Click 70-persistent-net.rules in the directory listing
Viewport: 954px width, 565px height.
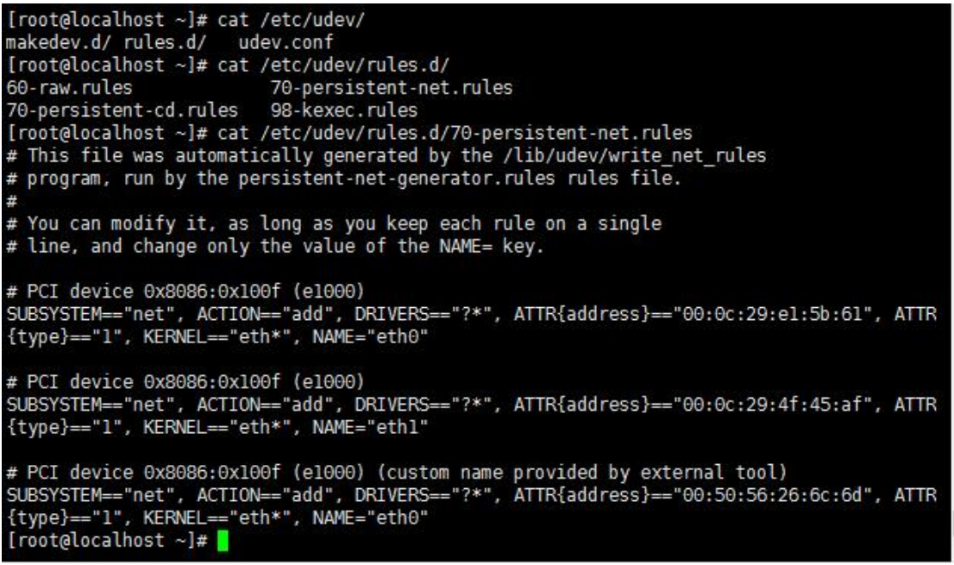[391, 88]
